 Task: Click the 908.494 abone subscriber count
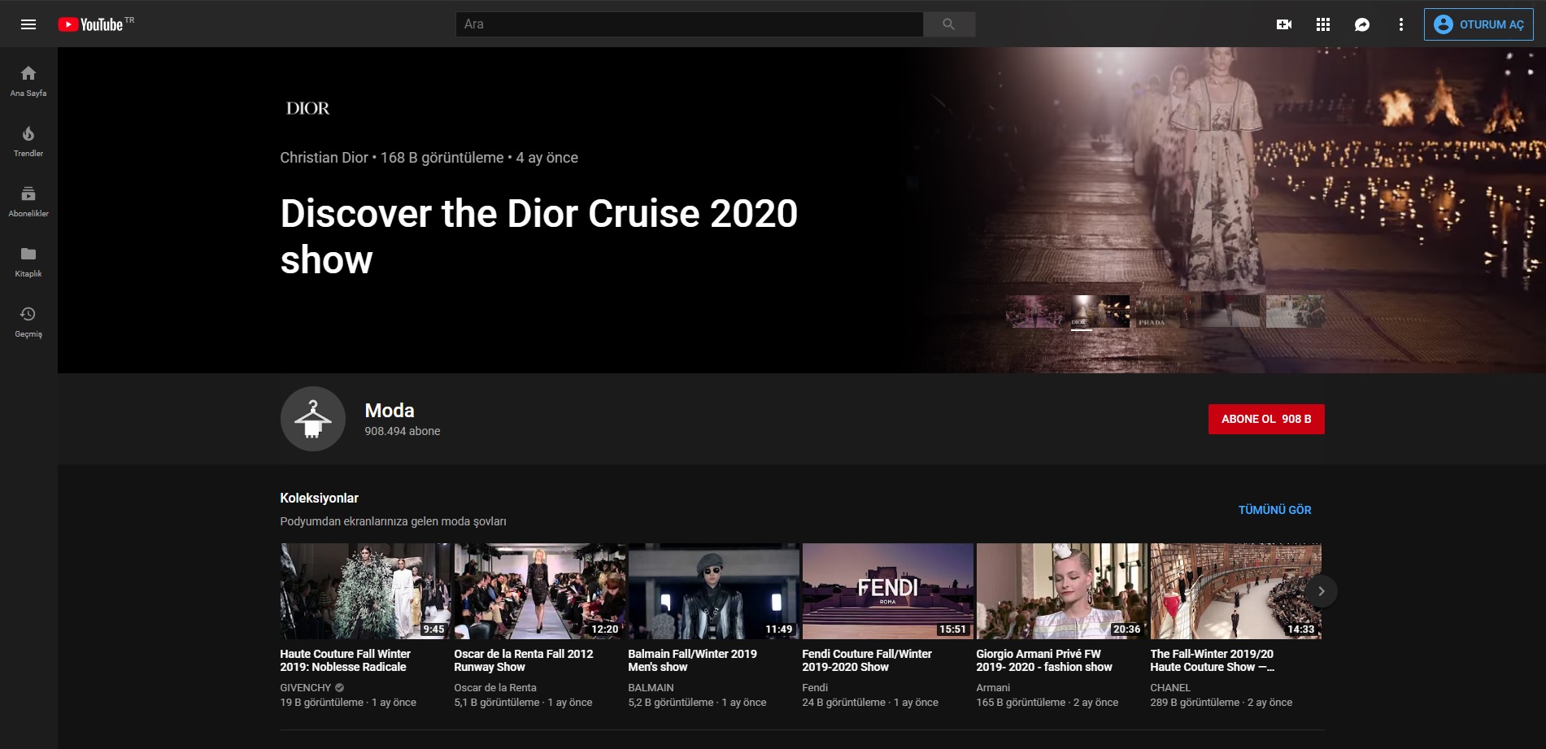(x=403, y=431)
